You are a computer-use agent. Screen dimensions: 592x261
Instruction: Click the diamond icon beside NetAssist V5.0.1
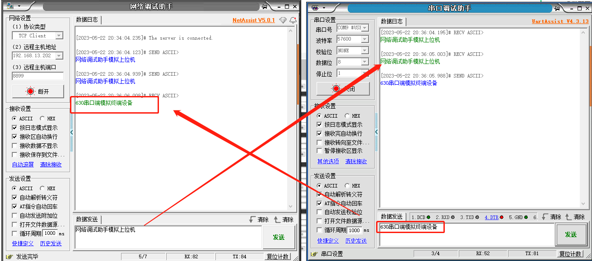(283, 20)
